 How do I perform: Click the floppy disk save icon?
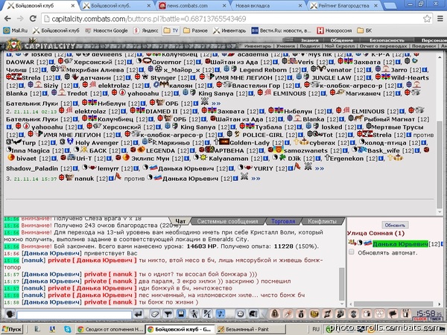[x=181, y=314]
